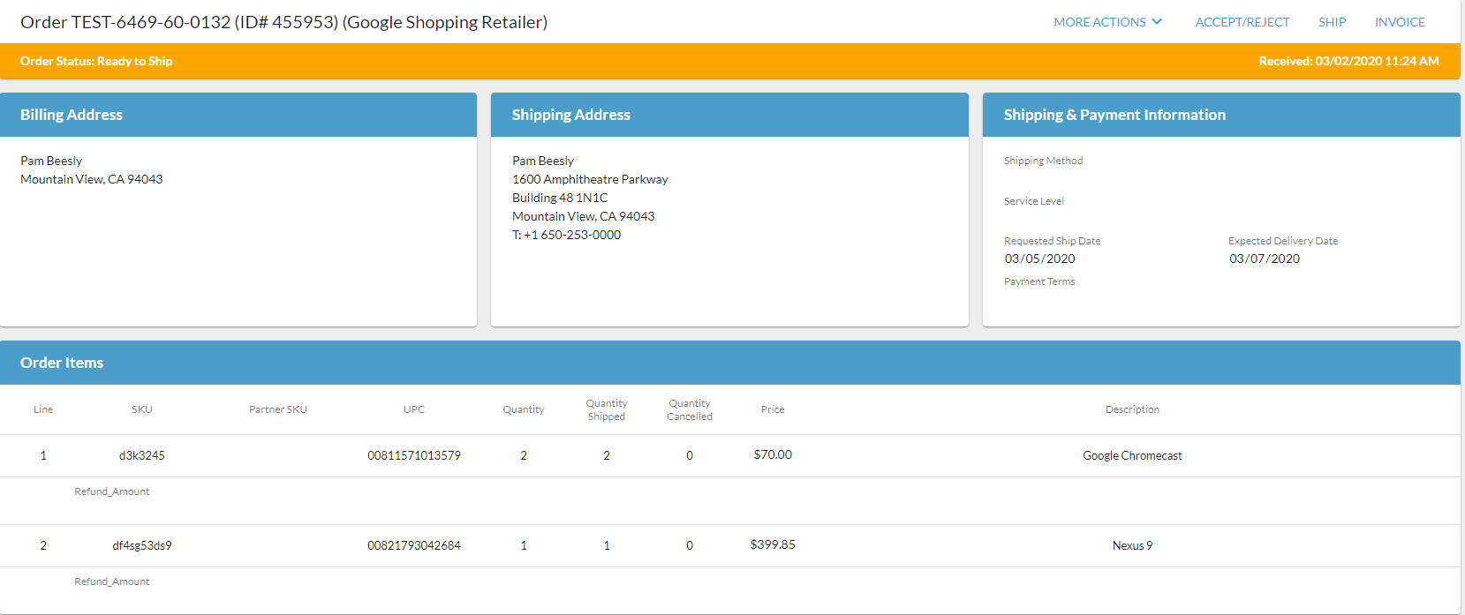1465x615 pixels.
Task: Click the Order Items section header
Action: point(62,363)
